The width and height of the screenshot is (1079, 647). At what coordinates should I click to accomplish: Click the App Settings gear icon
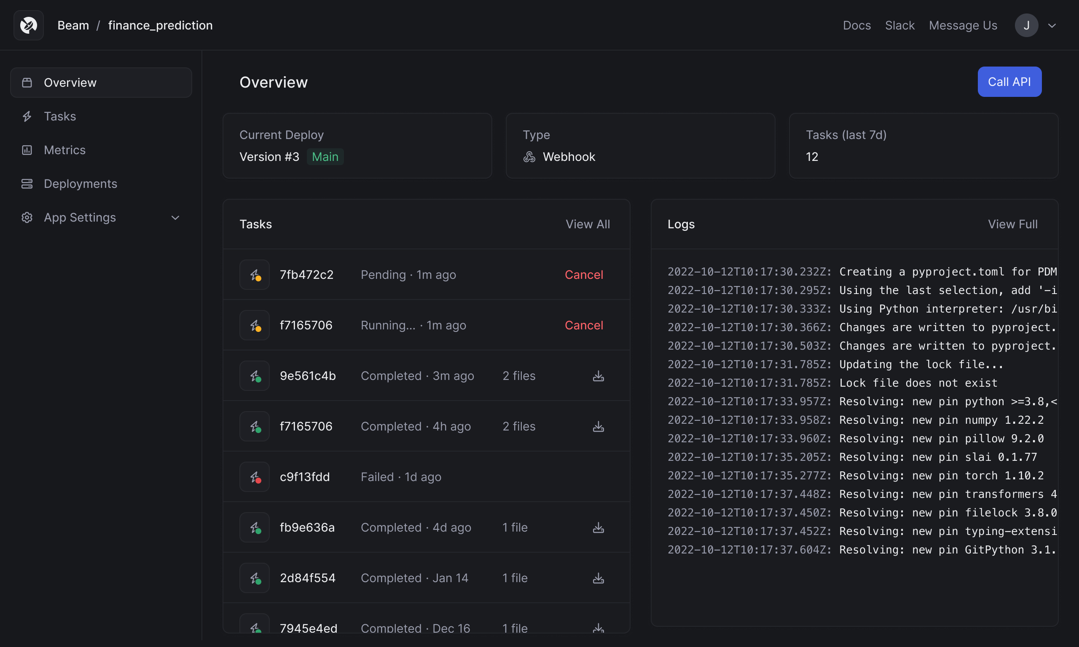point(27,217)
